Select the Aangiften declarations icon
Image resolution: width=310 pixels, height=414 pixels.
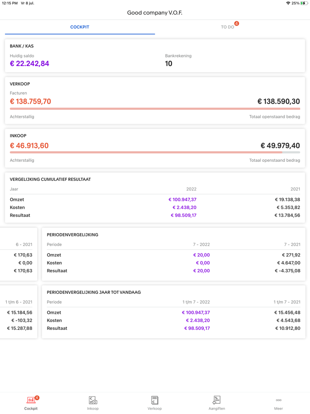[217, 399]
